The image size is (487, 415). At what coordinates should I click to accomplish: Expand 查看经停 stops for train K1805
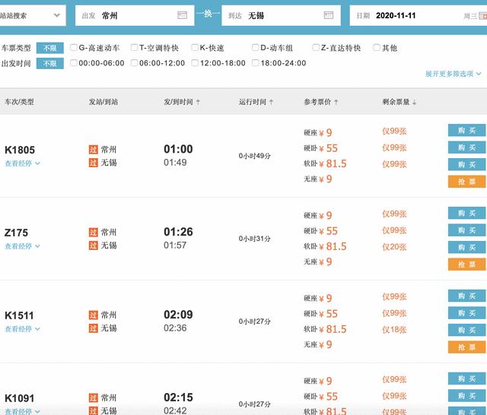(22, 163)
